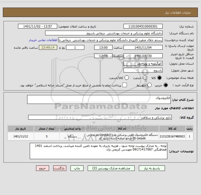The width and height of the screenshot is (201, 195).
Task: Click the پاسخ به نیاز button
Action: [152, 168]
